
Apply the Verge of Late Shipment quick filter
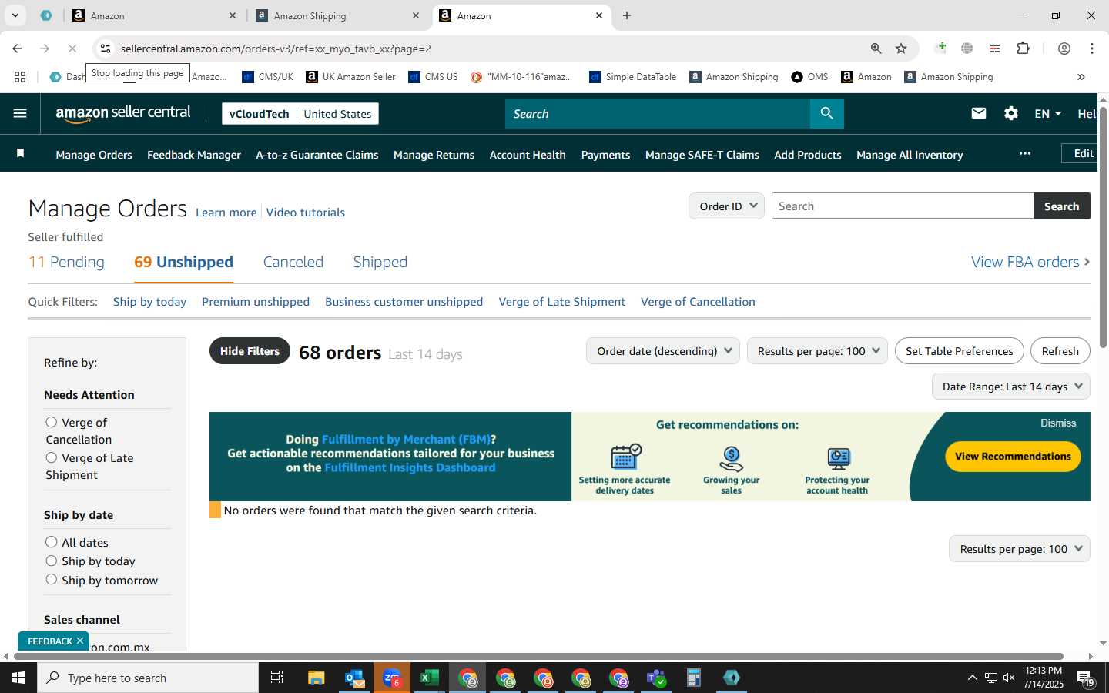point(562,302)
